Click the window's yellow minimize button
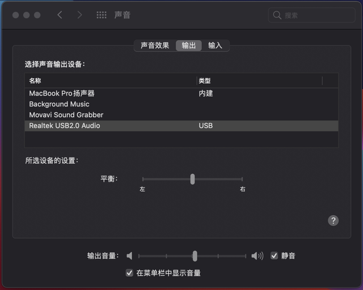Image resolution: width=363 pixels, height=290 pixels. tap(27, 15)
